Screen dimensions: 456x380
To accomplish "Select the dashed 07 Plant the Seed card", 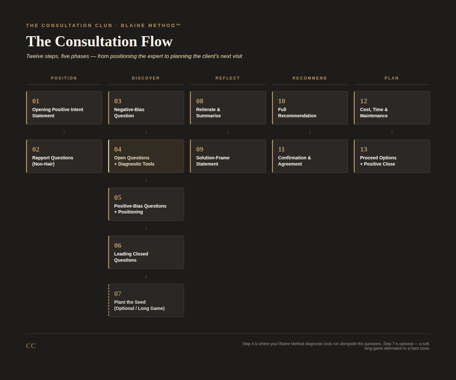I will (x=146, y=300).
